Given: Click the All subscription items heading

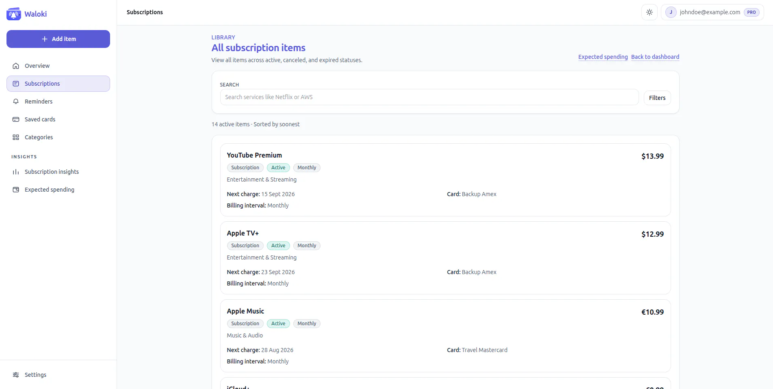Looking at the screenshot, I should coord(258,48).
